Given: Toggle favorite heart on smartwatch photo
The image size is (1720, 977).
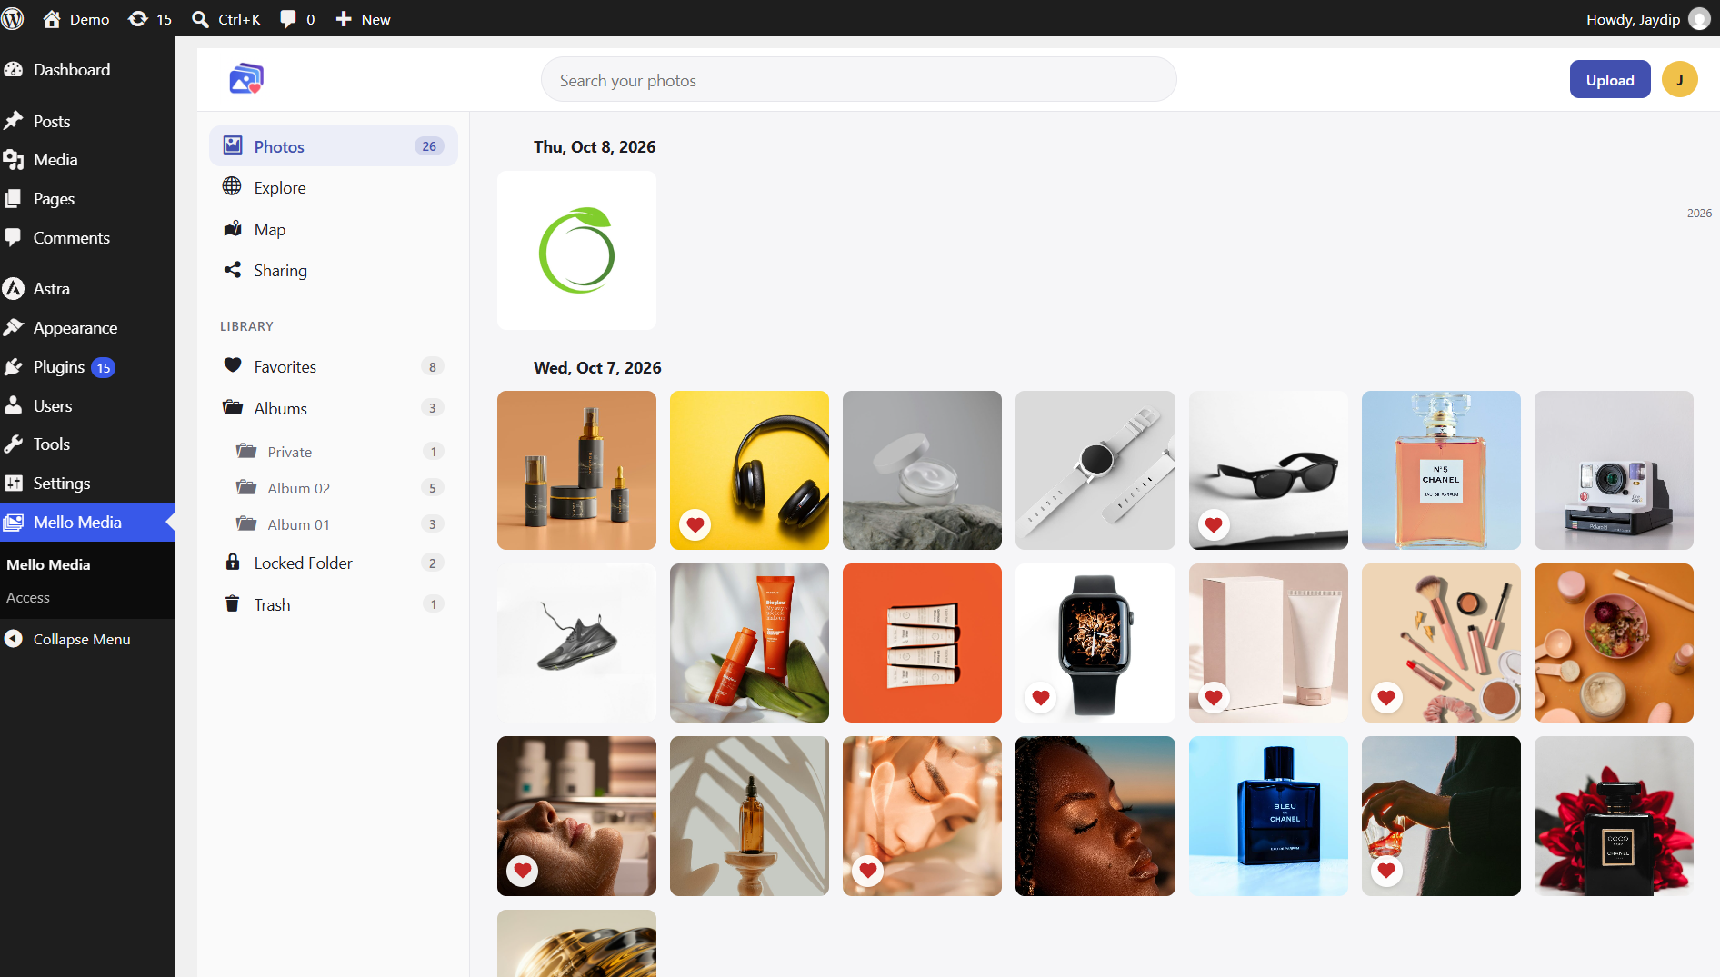Looking at the screenshot, I should tap(1041, 697).
